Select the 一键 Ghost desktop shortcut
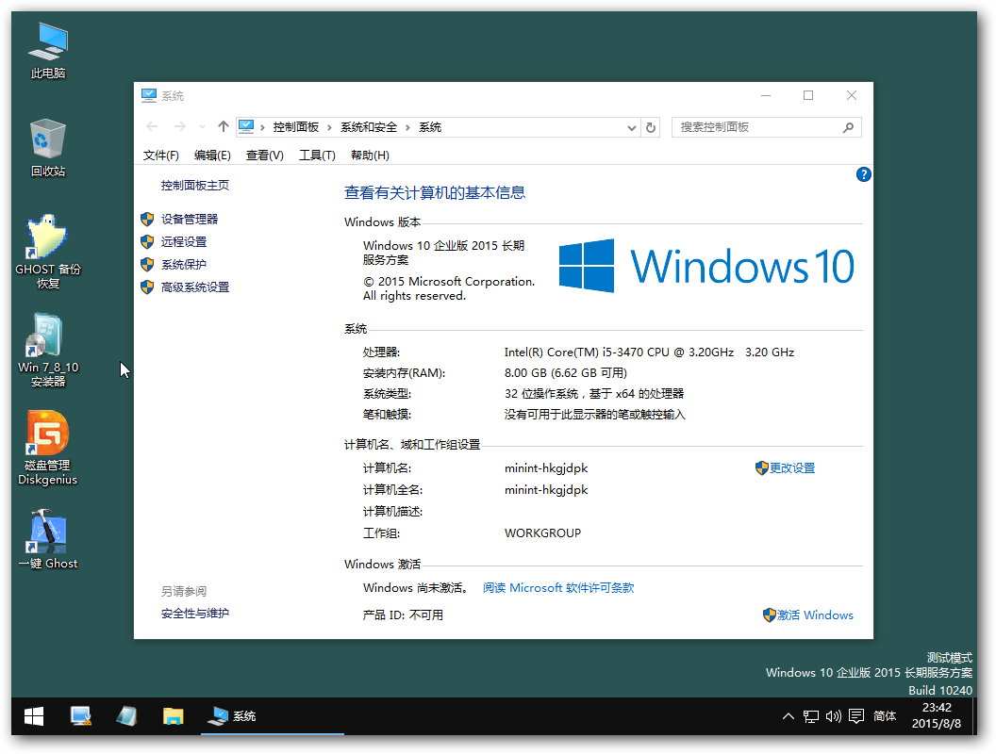Screen dimensions: 996x754 tap(48, 539)
